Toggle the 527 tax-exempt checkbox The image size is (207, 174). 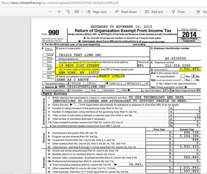(x=142, y=83)
